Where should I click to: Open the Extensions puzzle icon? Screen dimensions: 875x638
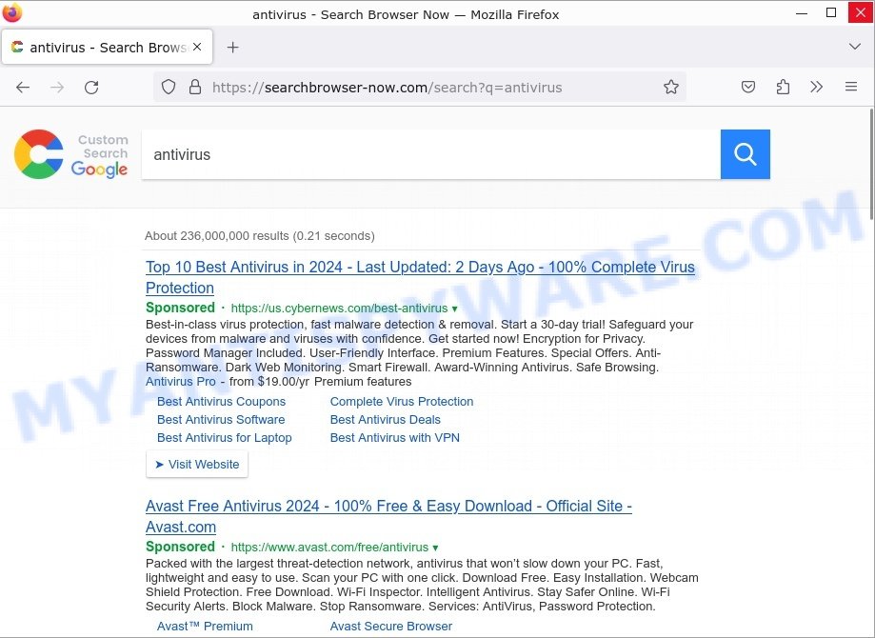(783, 87)
